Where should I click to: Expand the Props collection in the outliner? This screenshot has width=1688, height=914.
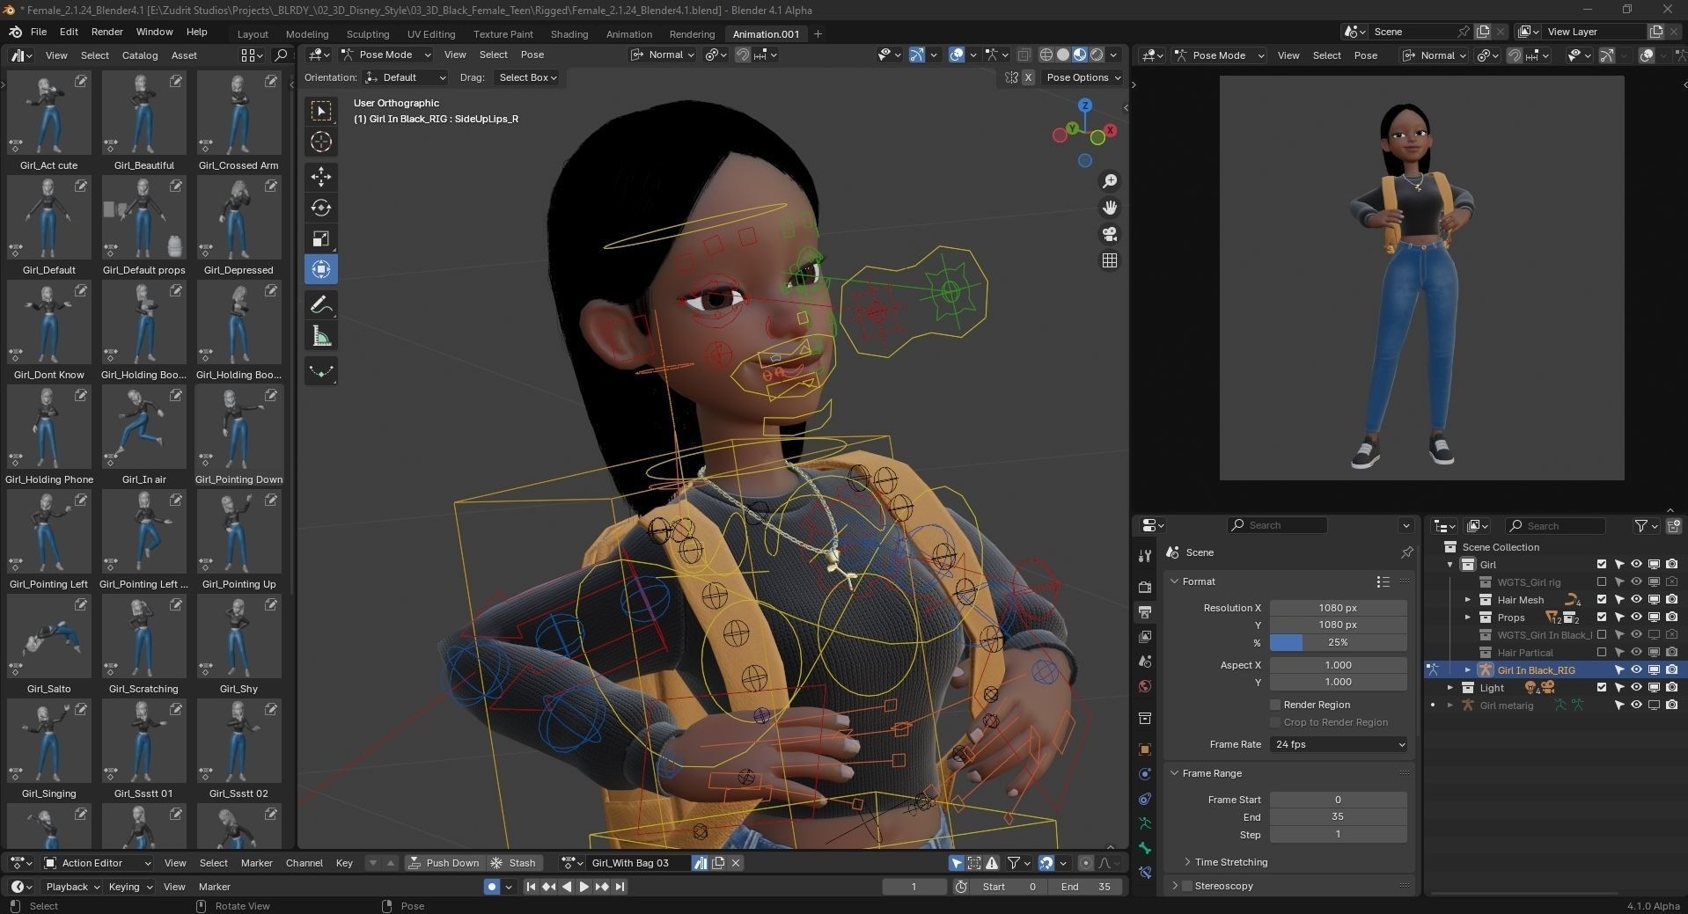tap(1468, 617)
